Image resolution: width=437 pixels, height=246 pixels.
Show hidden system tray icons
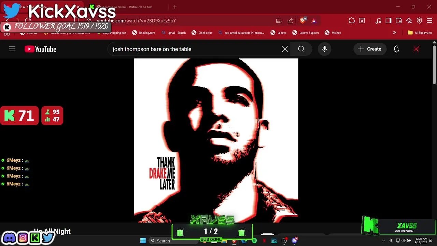pyautogui.click(x=383, y=241)
